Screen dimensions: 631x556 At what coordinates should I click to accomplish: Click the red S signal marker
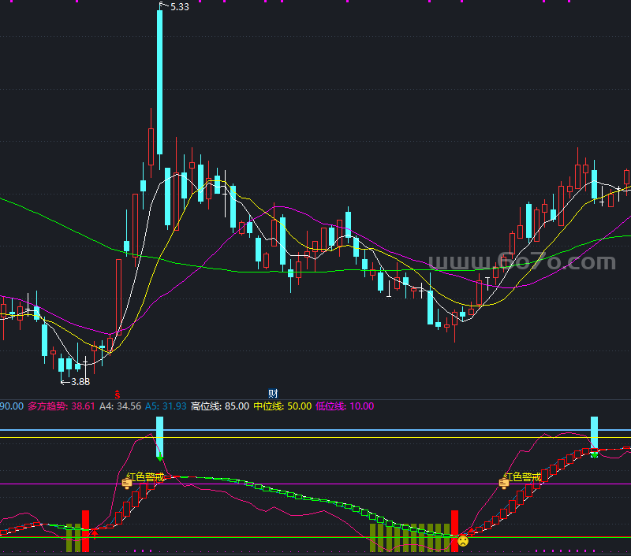(117, 394)
